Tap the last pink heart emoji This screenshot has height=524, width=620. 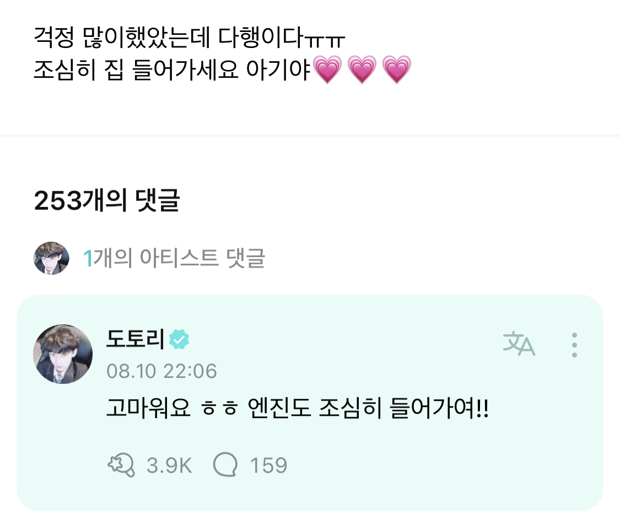coord(396,71)
